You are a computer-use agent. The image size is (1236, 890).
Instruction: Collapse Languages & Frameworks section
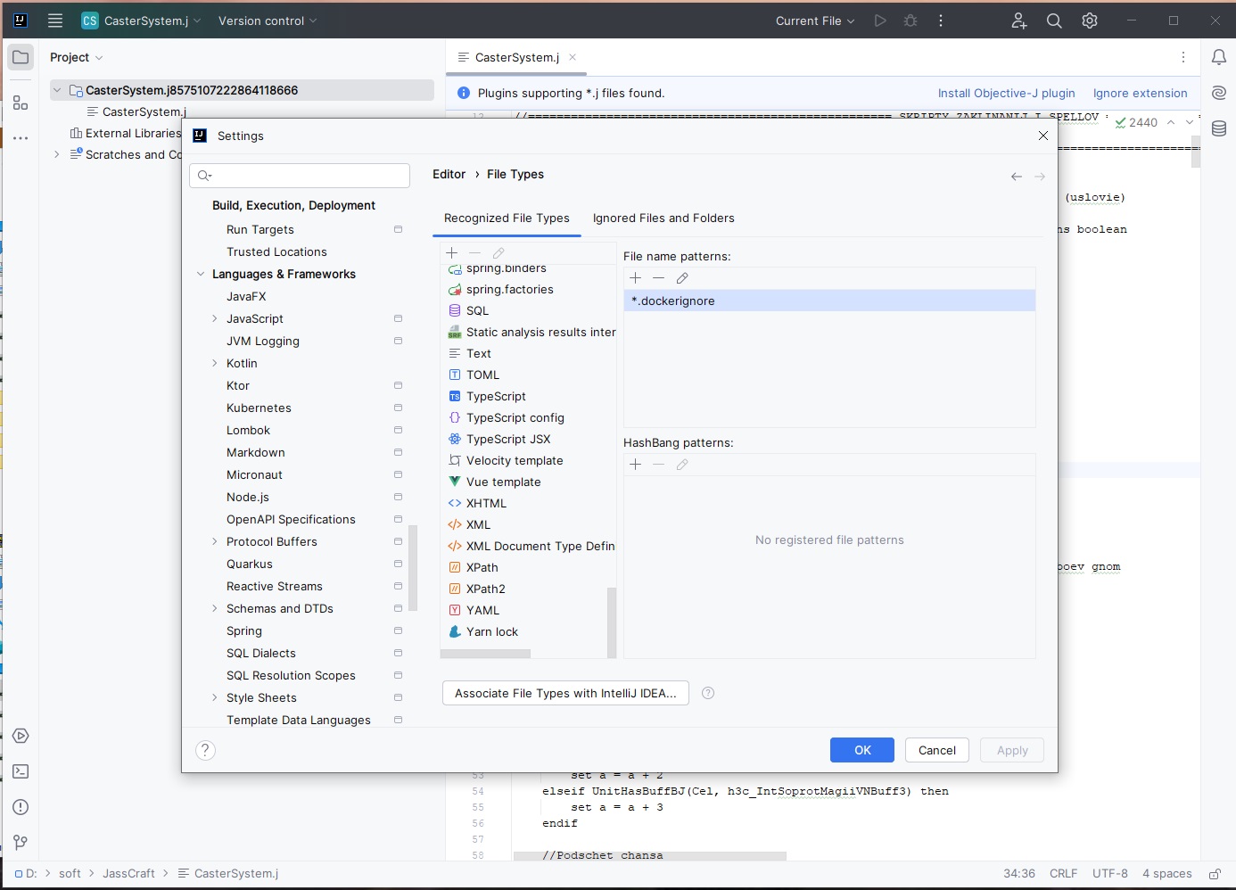pos(201,274)
